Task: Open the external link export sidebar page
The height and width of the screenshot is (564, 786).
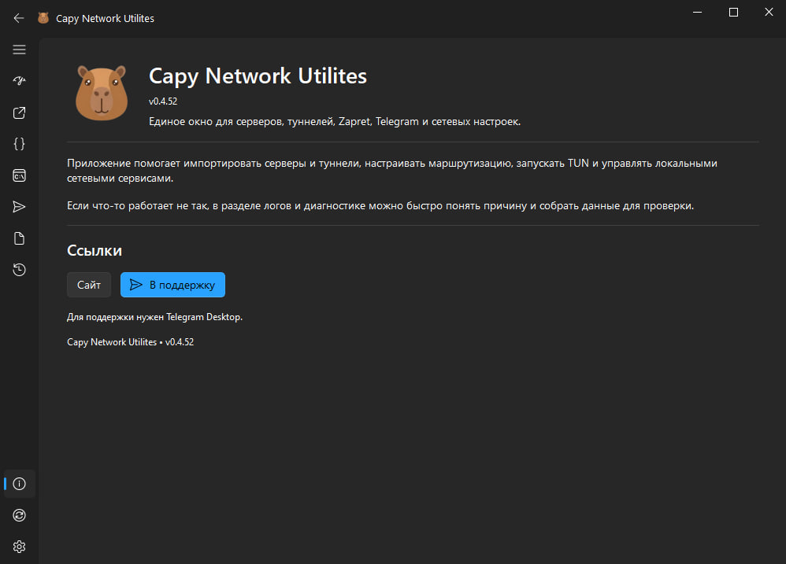Action: click(x=19, y=113)
